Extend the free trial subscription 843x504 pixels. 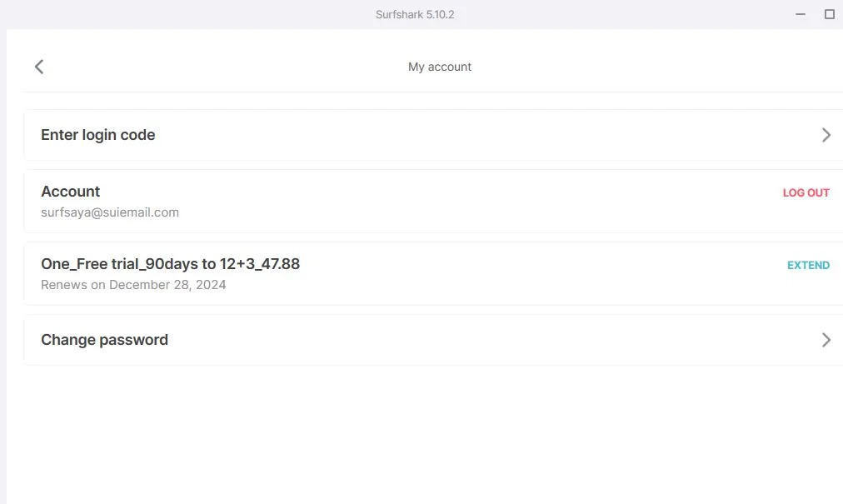808,265
